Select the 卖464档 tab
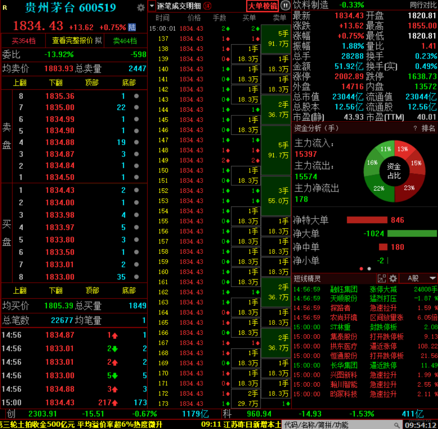 coord(125,41)
